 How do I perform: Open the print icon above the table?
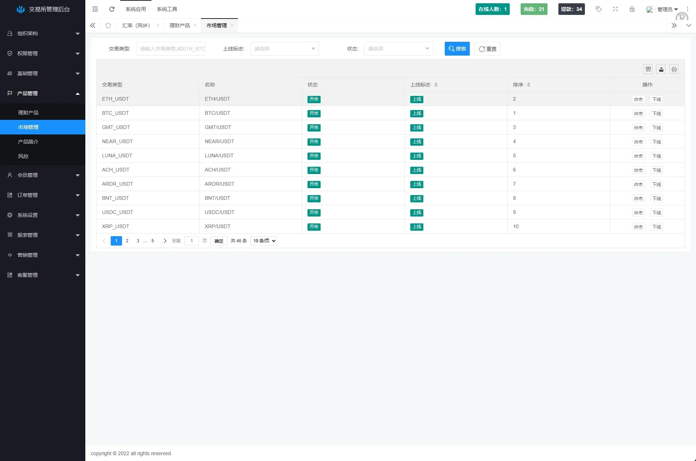674,69
